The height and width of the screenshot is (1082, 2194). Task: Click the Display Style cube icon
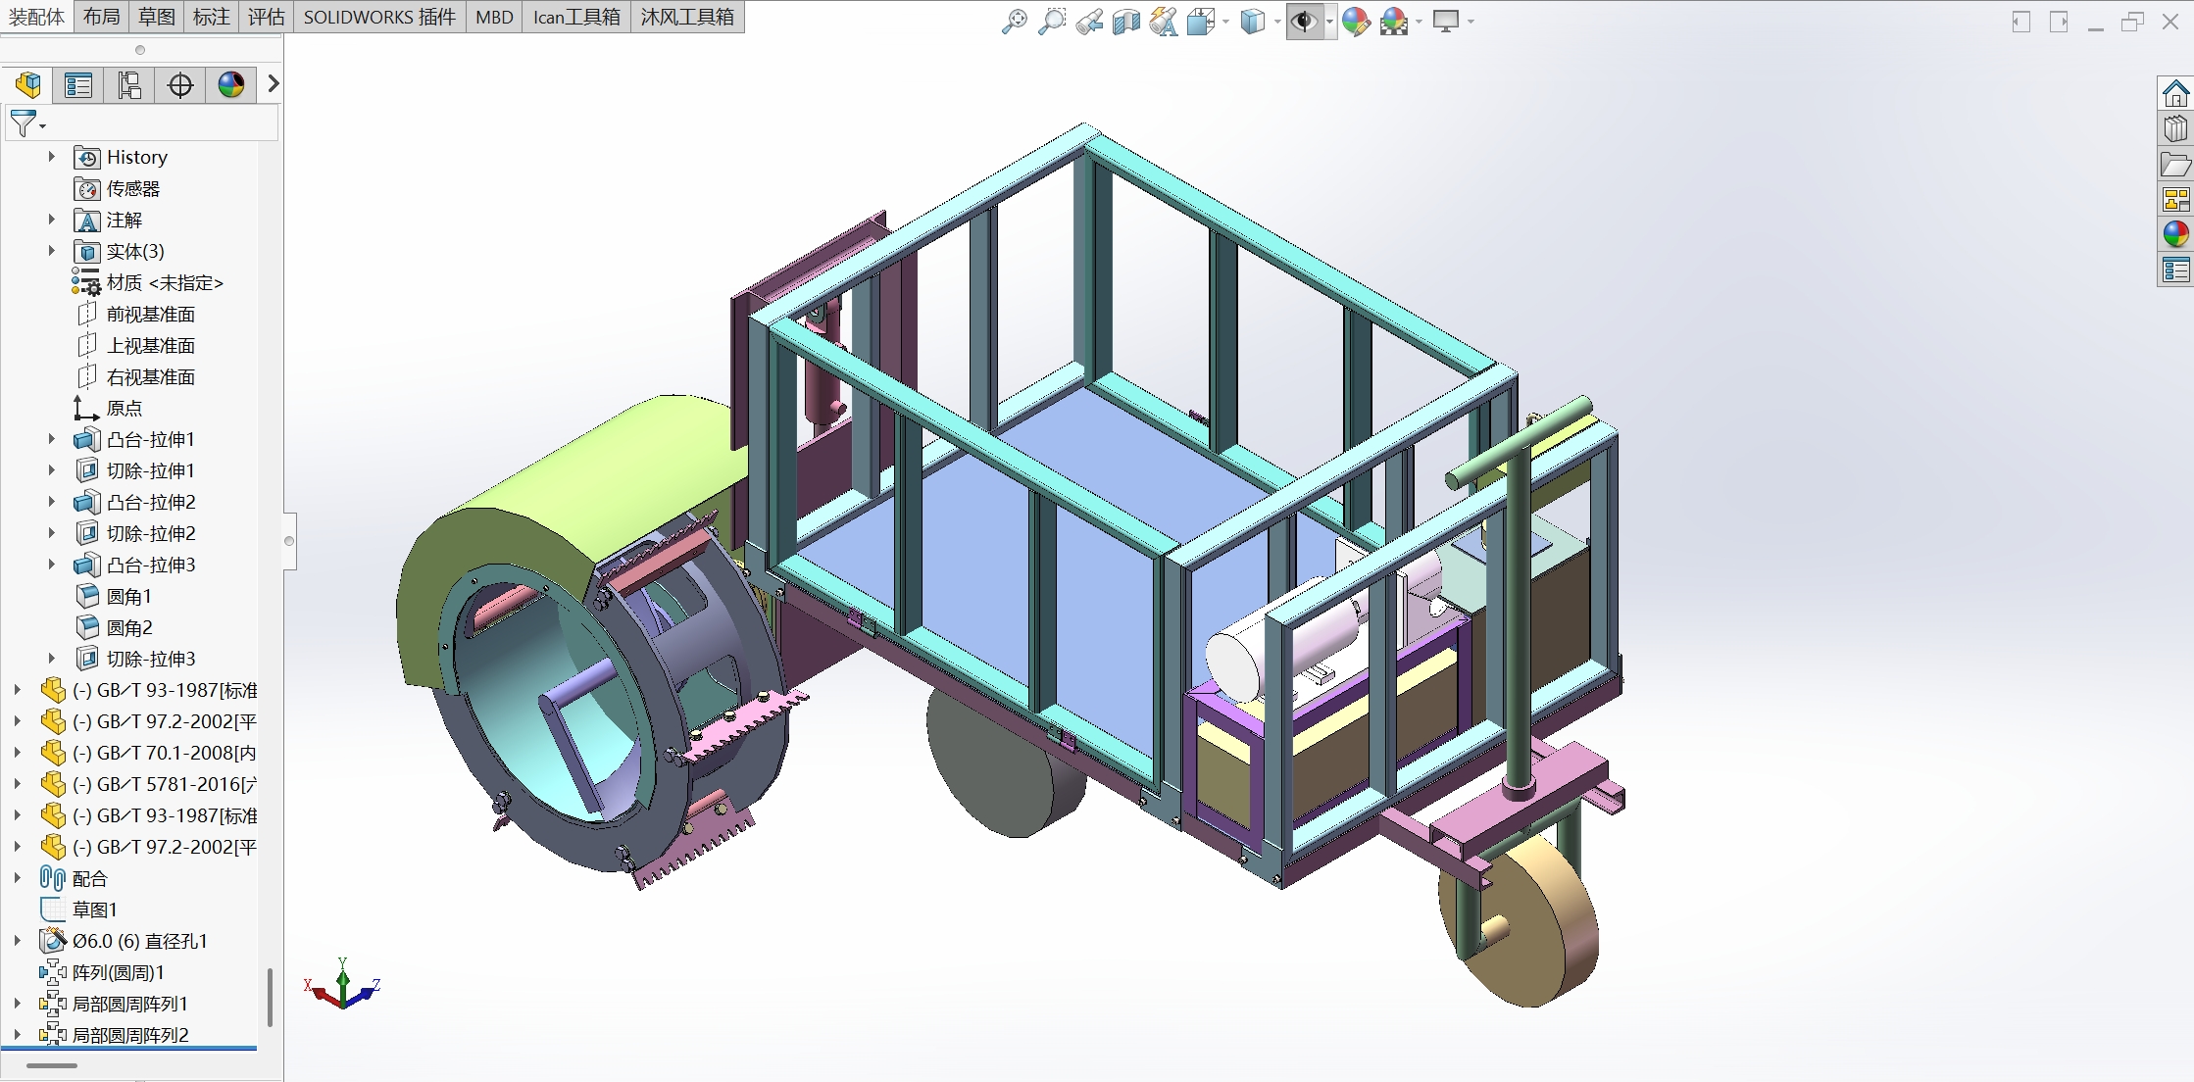tap(1253, 21)
